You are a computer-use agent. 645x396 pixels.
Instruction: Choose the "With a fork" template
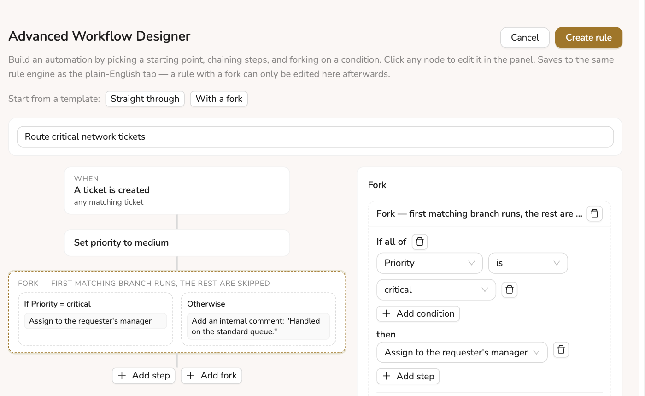click(x=219, y=99)
